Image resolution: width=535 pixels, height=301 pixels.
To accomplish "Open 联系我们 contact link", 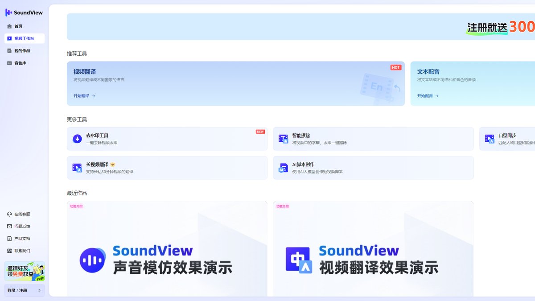I will click(x=22, y=251).
